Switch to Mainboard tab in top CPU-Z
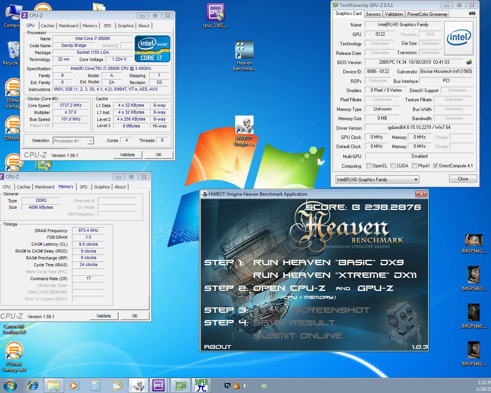Screen dimensions: 491x393 tap(68, 26)
